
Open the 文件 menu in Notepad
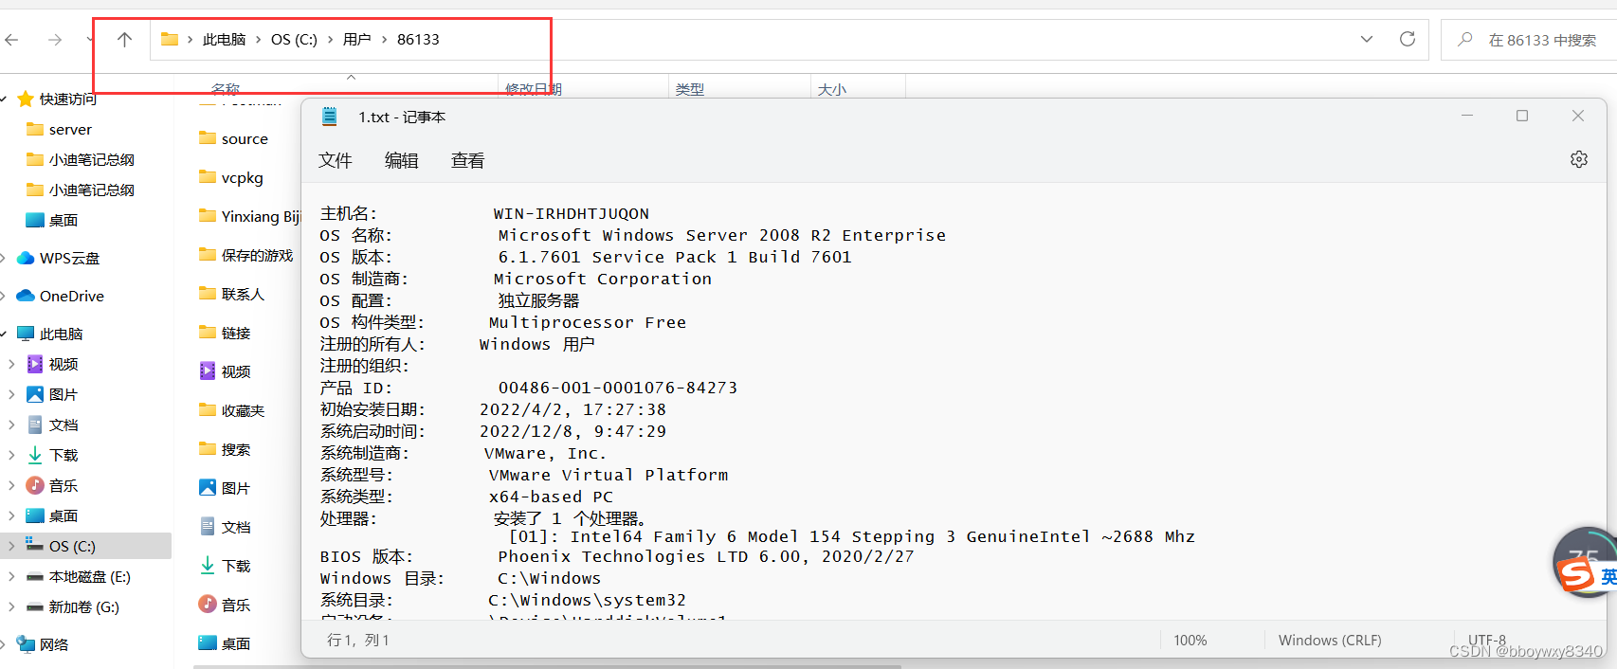coord(336,160)
